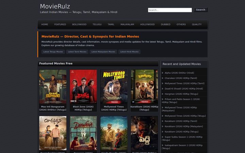245x153 pixels.
Task: Click the orange MovieRulz Director, Cast heading
Action: 90,36
